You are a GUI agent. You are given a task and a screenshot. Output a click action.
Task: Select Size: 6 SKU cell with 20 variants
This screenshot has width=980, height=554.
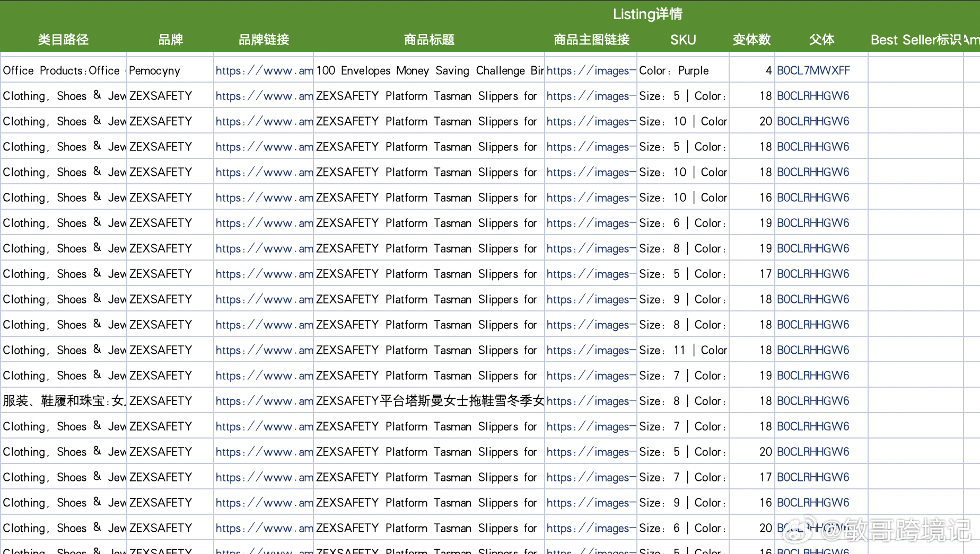pos(683,528)
